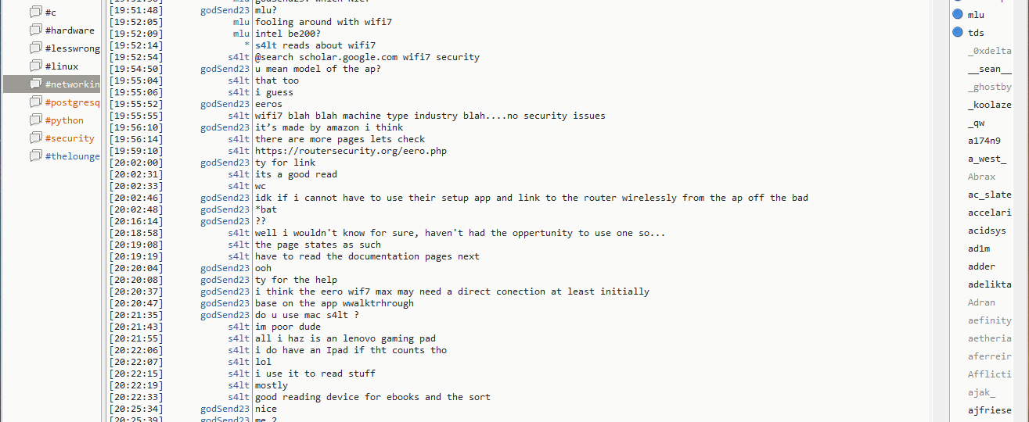Click godSend23's nick beside the "eeros" message
This screenshot has width=1029, height=422.
pyautogui.click(x=225, y=104)
